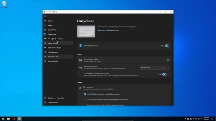Launch the layout editor
This screenshot has height=121, width=216.
(x=124, y=60)
